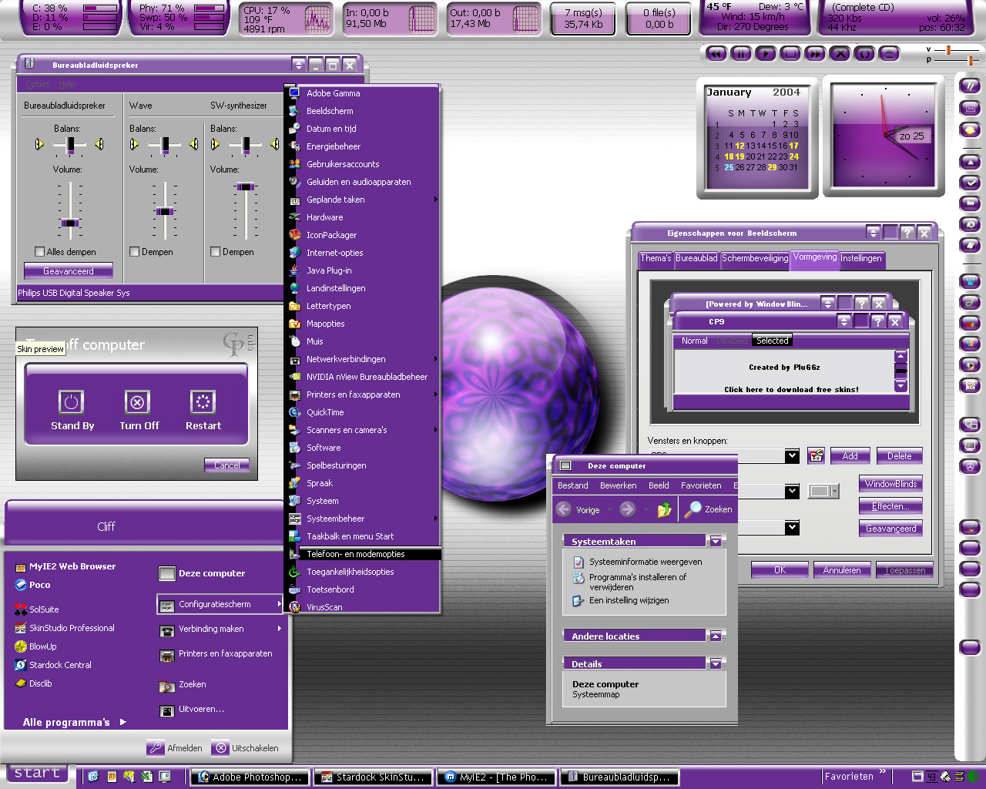The height and width of the screenshot is (789, 986).
Task: Click the Zoeken magnifier in Deze computer
Action: (x=693, y=509)
